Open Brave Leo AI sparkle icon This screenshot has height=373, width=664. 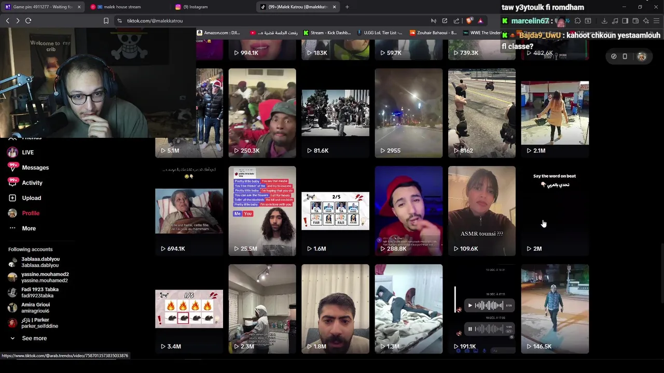(x=646, y=21)
